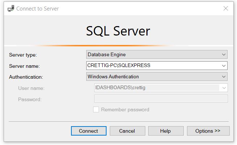Click the Server type label
The image size is (237, 145).
pos(23,55)
